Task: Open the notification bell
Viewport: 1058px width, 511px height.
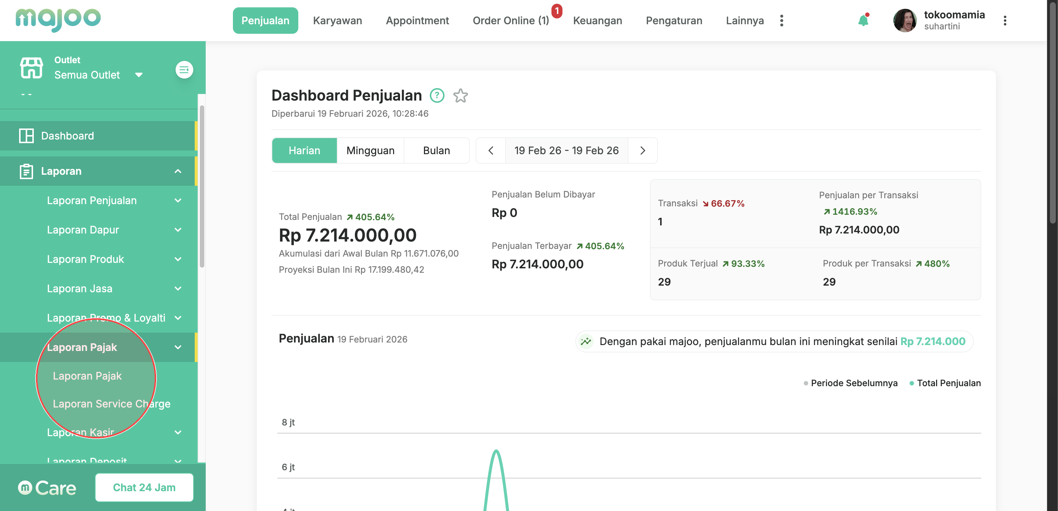Action: pos(863,21)
